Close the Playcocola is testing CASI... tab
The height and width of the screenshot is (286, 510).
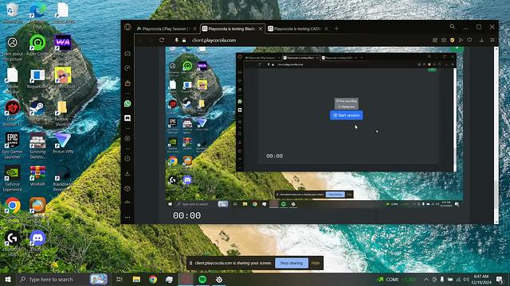click(326, 29)
